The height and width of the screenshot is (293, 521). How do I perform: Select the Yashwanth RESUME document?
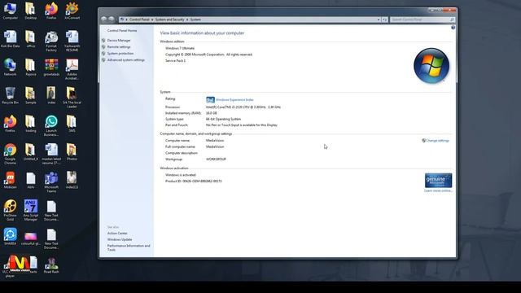pyautogui.click(x=72, y=42)
